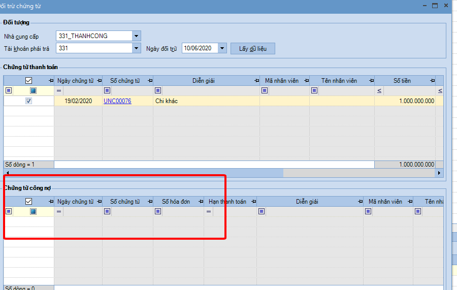The width and height of the screenshot is (457, 290).
Task: Sort payment grid by Số tiền header
Action: click(402, 81)
